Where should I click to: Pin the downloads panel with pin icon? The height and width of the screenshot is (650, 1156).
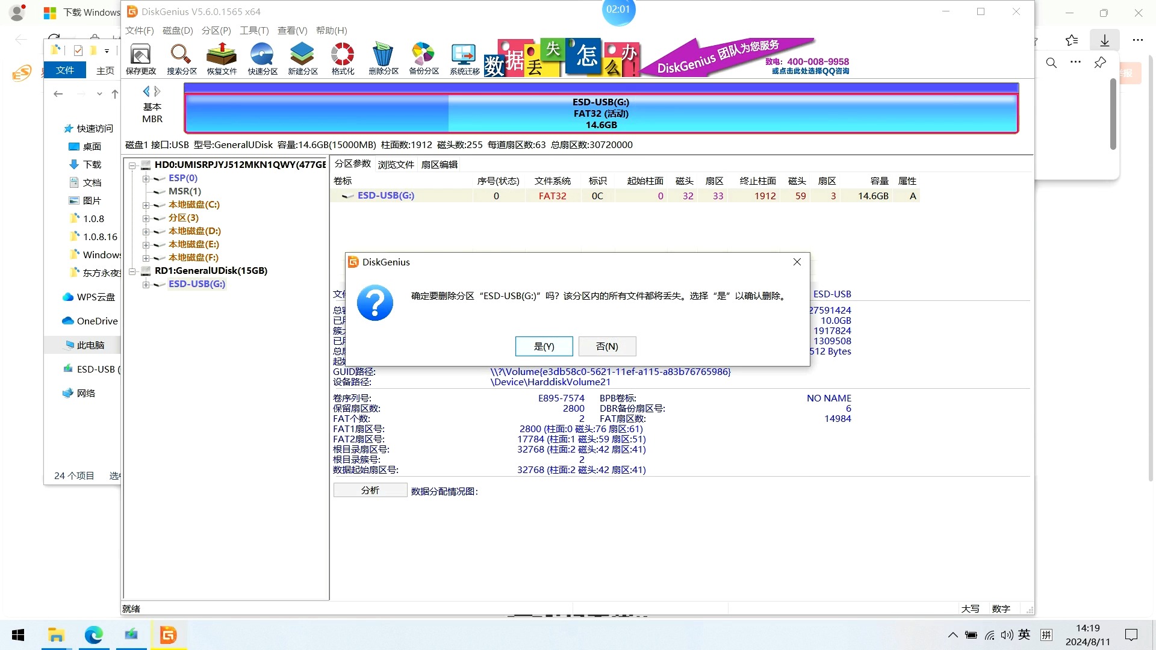(1100, 63)
